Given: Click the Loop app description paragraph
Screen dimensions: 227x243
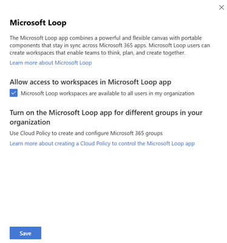Looking at the screenshot, I should (110, 46).
